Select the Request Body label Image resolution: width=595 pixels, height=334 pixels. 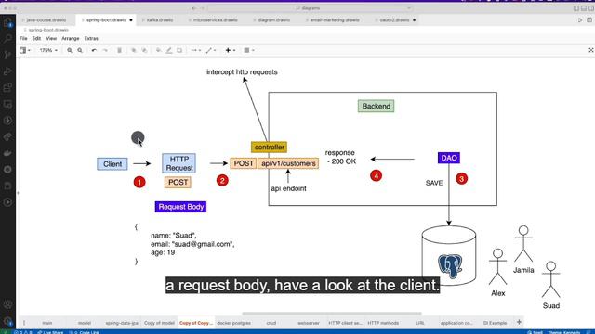click(x=180, y=207)
